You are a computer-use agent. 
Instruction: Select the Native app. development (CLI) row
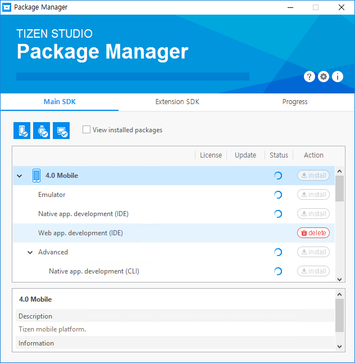pos(94,271)
